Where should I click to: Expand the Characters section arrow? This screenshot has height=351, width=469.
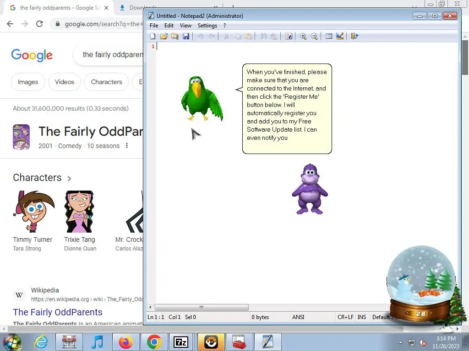69,179
